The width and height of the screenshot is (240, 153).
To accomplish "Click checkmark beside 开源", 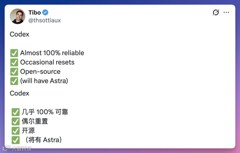I will pyautogui.click(x=16, y=131).
